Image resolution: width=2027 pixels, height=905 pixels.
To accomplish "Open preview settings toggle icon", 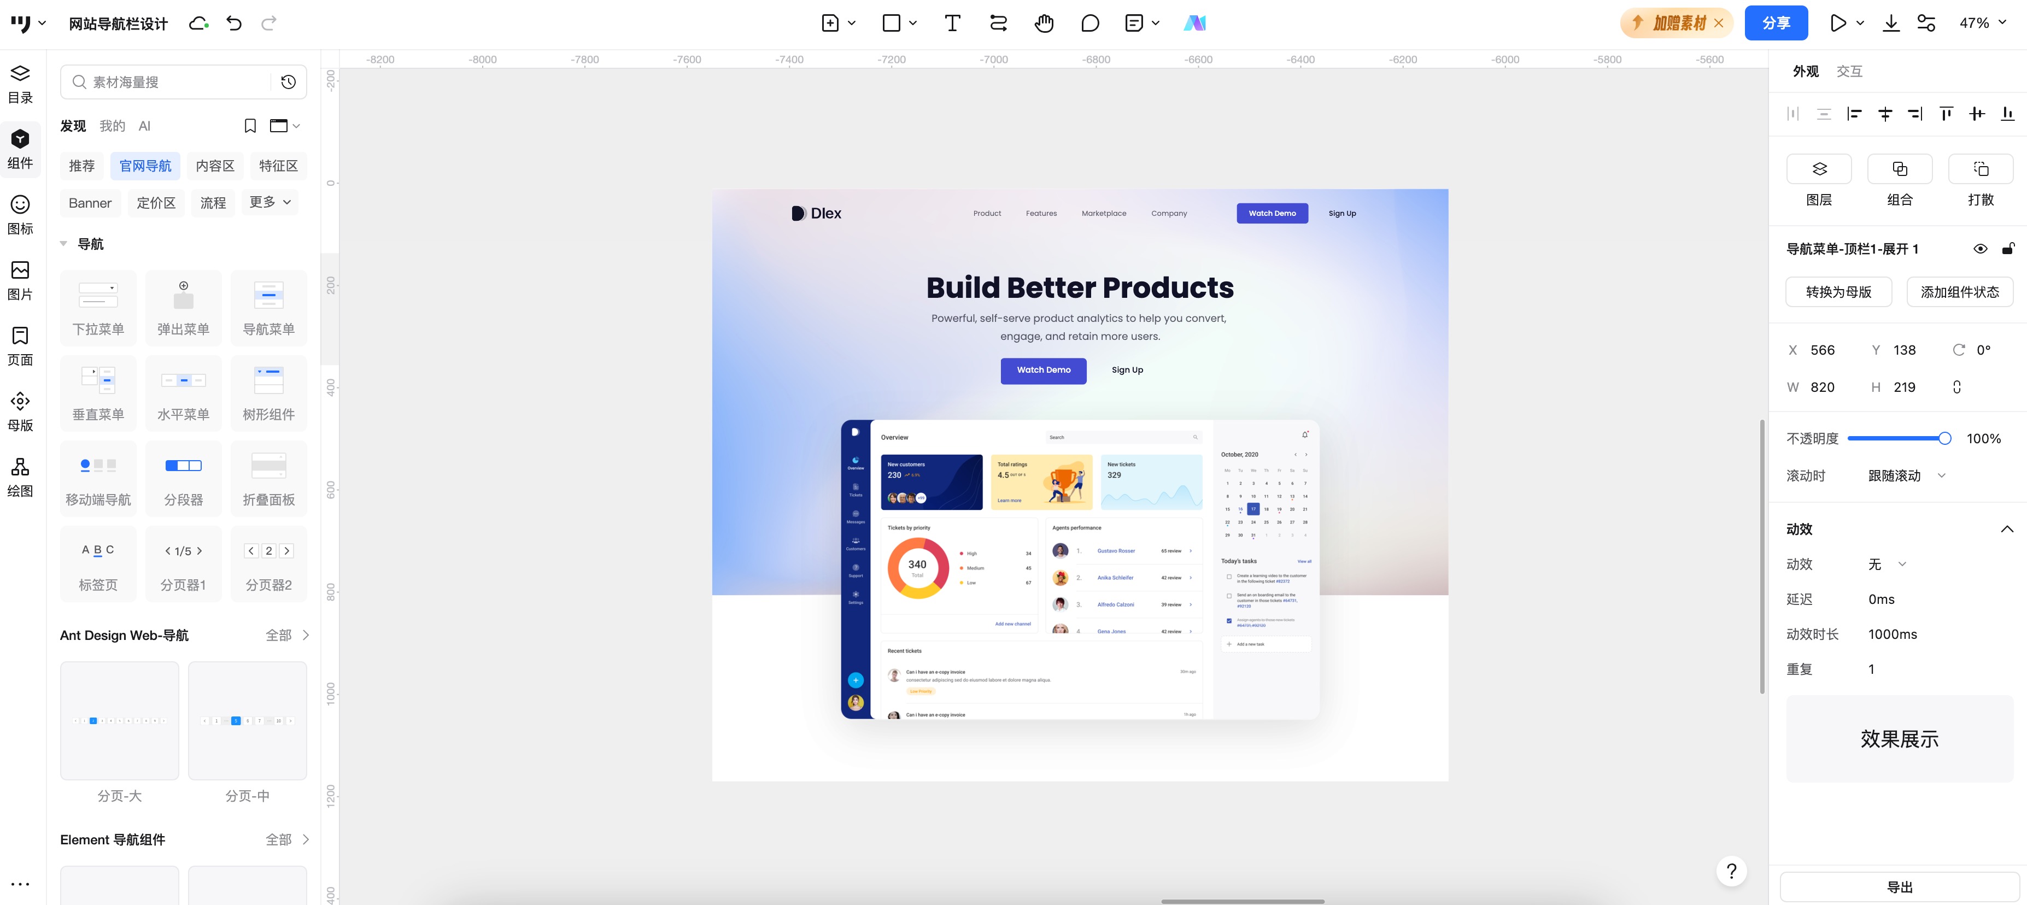I will point(1926,23).
